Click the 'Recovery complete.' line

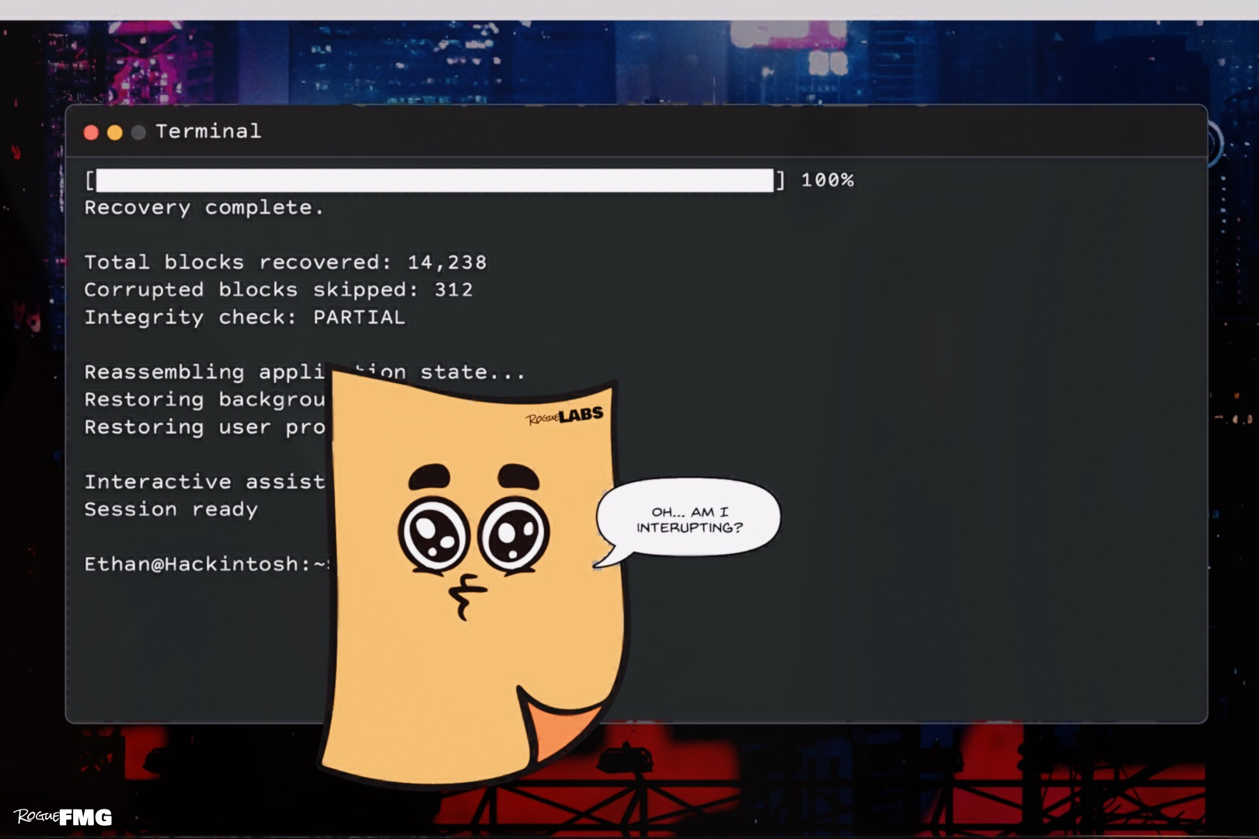(x=204, y=208)
